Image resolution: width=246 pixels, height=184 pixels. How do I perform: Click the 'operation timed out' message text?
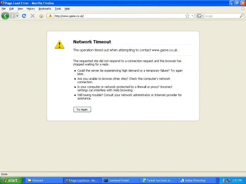coord(126,50)
